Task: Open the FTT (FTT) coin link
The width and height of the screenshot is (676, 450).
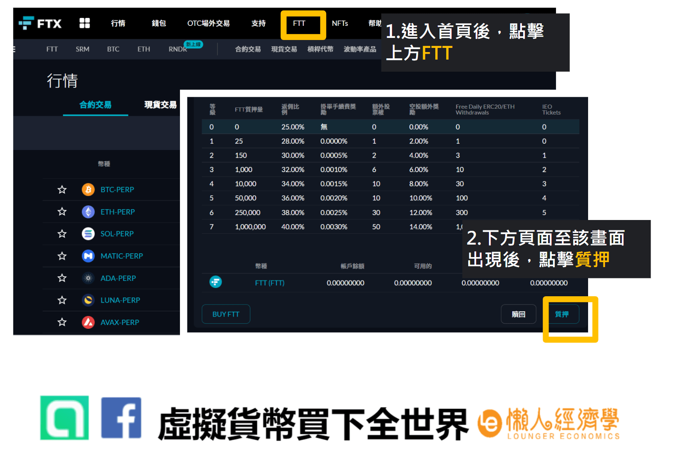Action: tap(270, 283)
